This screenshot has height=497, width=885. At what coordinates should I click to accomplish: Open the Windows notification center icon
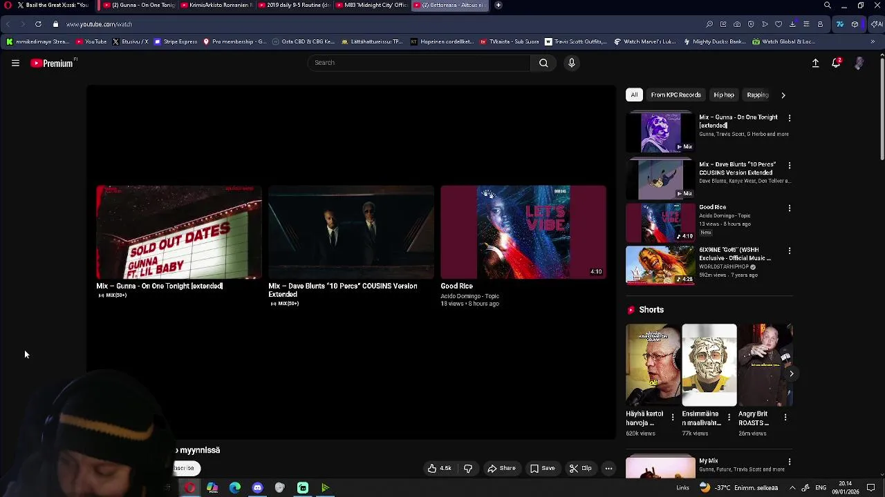(x=871, y=488)
